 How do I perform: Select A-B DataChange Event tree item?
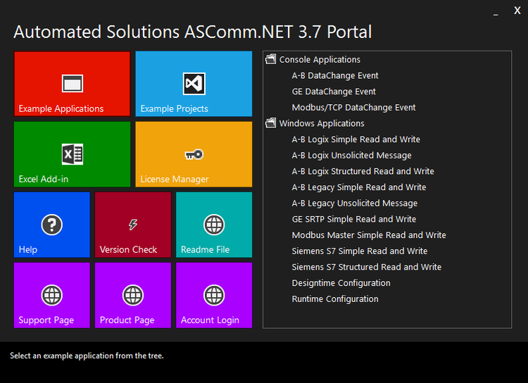(335, 75)
